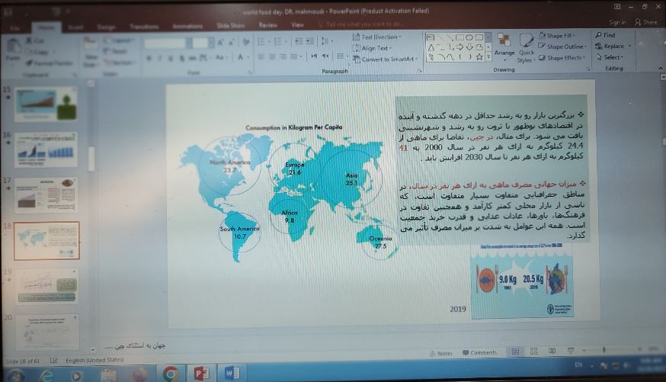Toggle the Notes pane

point(441,353)
